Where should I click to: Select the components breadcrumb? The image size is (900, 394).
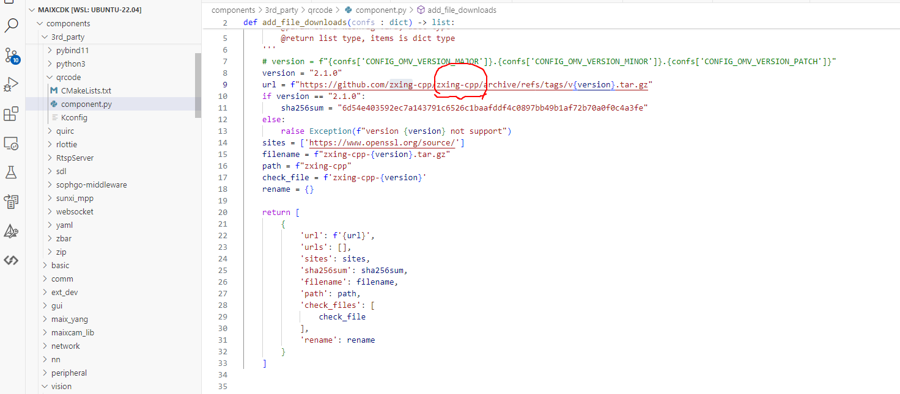click(234, 10)
